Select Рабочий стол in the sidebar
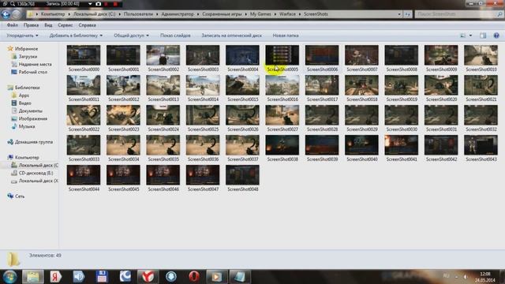Screen dimensions: 505x284 [32, 72]
